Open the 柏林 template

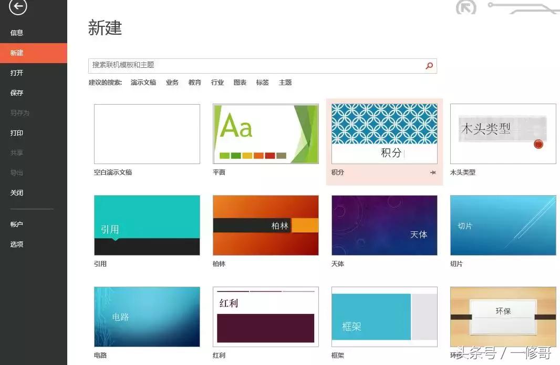[265, 225]
